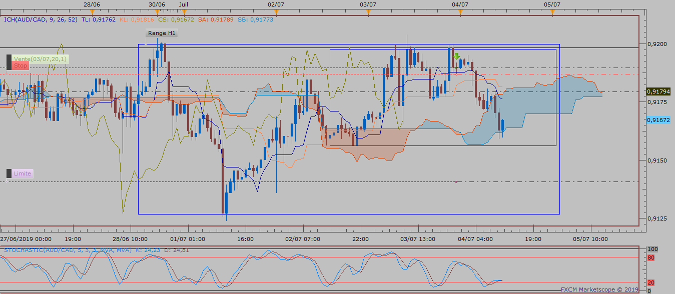The width and height of the screenshot is (675, 294).
Task: Click the orange date marker under 30/06
Action: pos(157,12)
